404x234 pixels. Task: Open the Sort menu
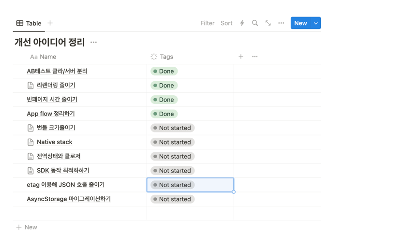click(x=226, y=23)
